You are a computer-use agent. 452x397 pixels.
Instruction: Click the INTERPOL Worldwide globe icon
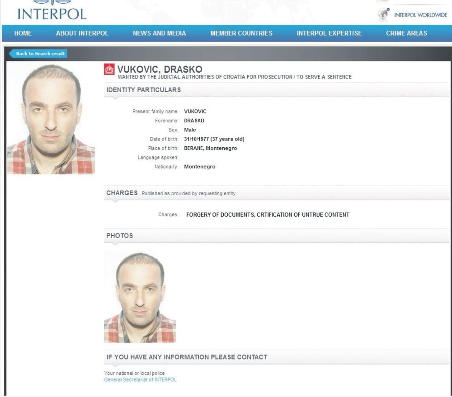384,15
